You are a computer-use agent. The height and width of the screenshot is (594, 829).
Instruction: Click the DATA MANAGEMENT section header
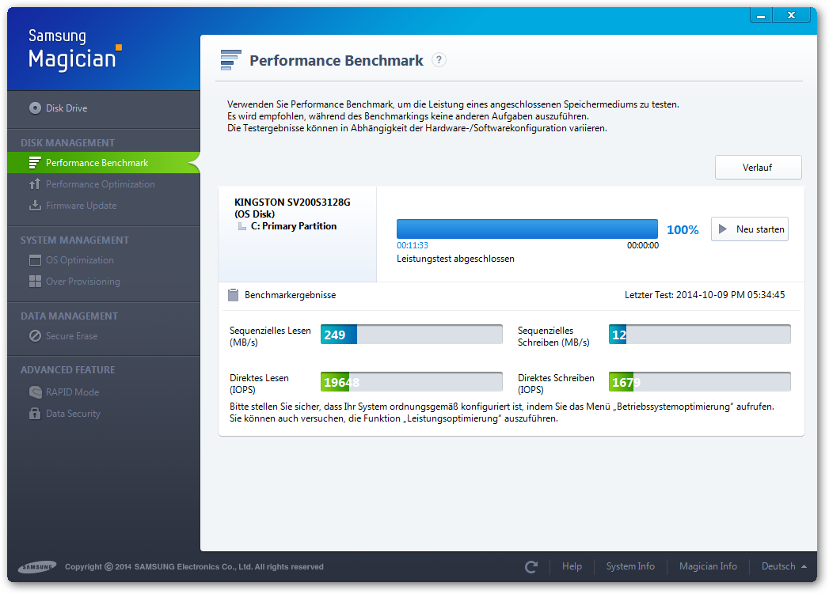(x=69, y=316)
